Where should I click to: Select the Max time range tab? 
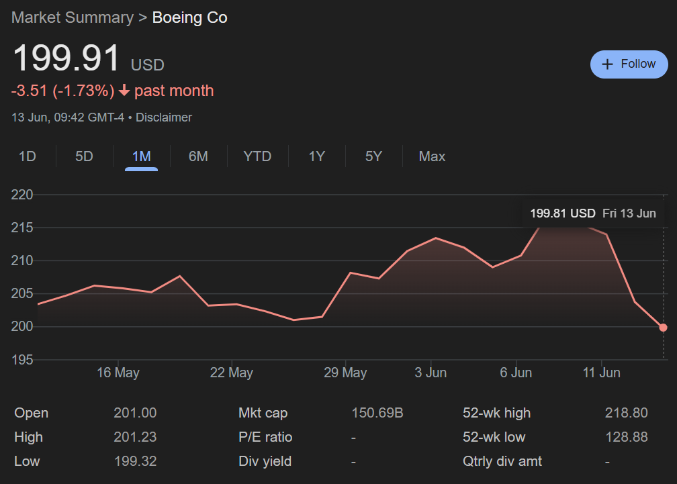[432, 156]
